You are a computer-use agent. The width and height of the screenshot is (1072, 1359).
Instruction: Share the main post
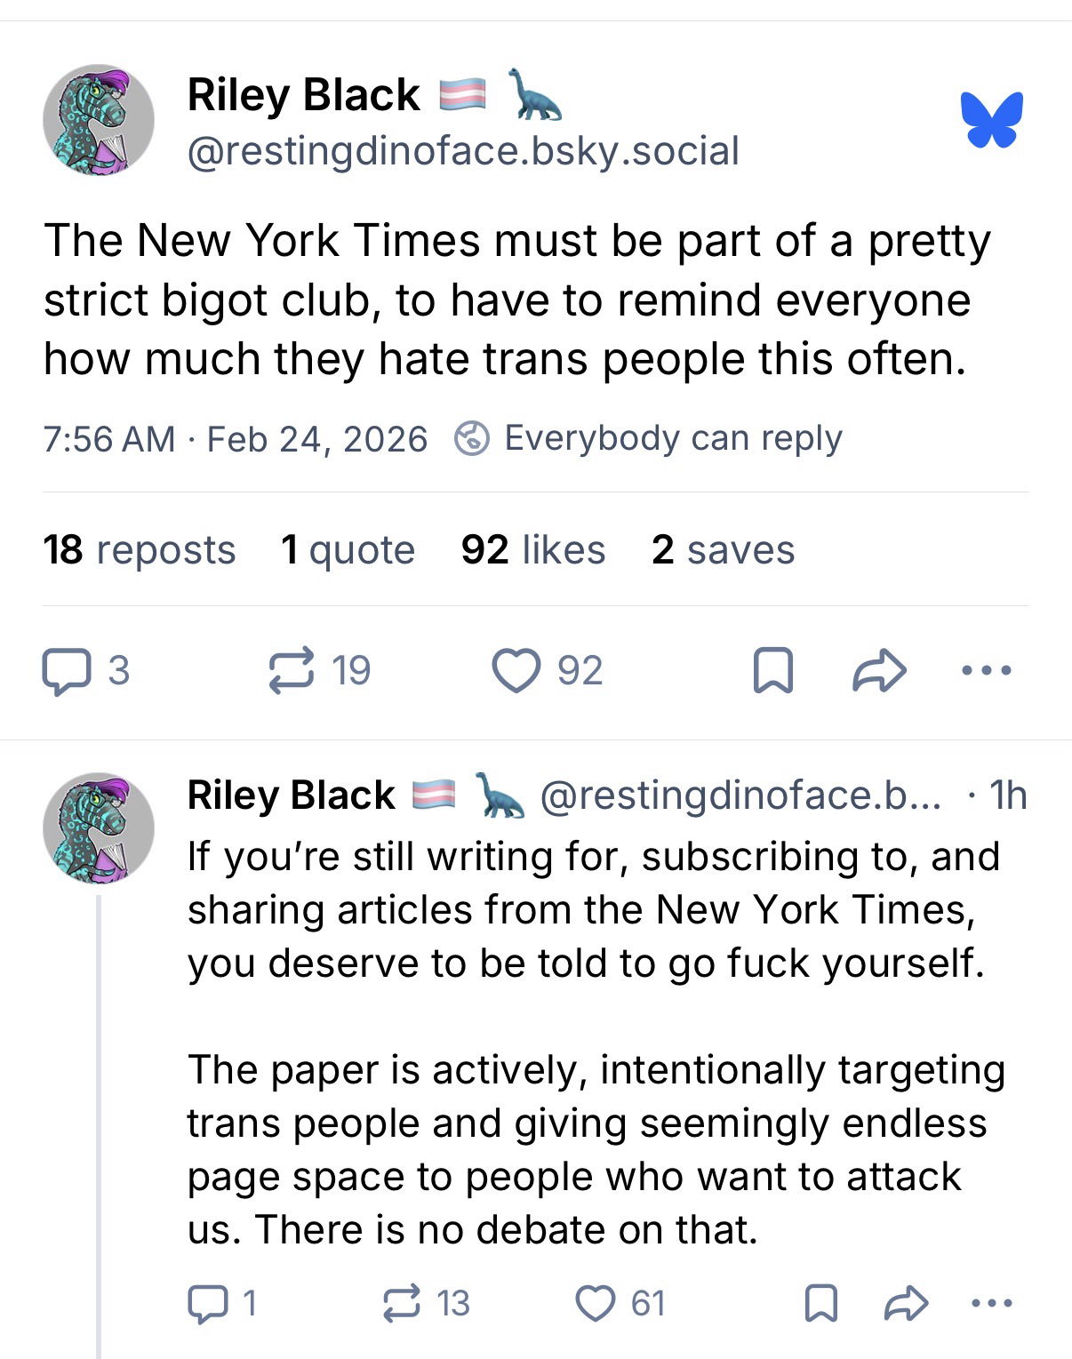tap(879, 671)
